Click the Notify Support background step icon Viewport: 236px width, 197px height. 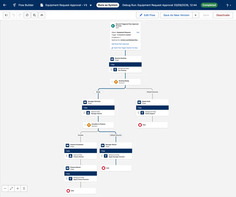click(142, 113)
